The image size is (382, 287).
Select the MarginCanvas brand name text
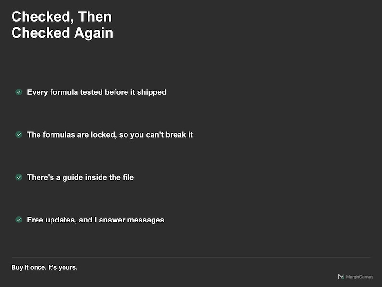pos(360,277)
